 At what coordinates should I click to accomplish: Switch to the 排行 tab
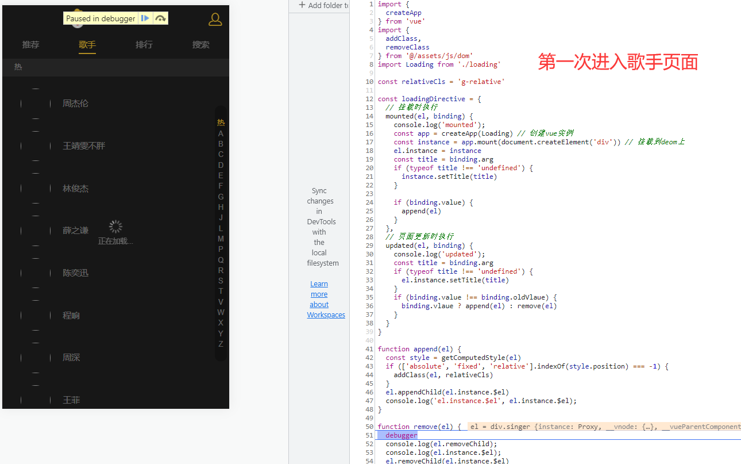(144, 44)
